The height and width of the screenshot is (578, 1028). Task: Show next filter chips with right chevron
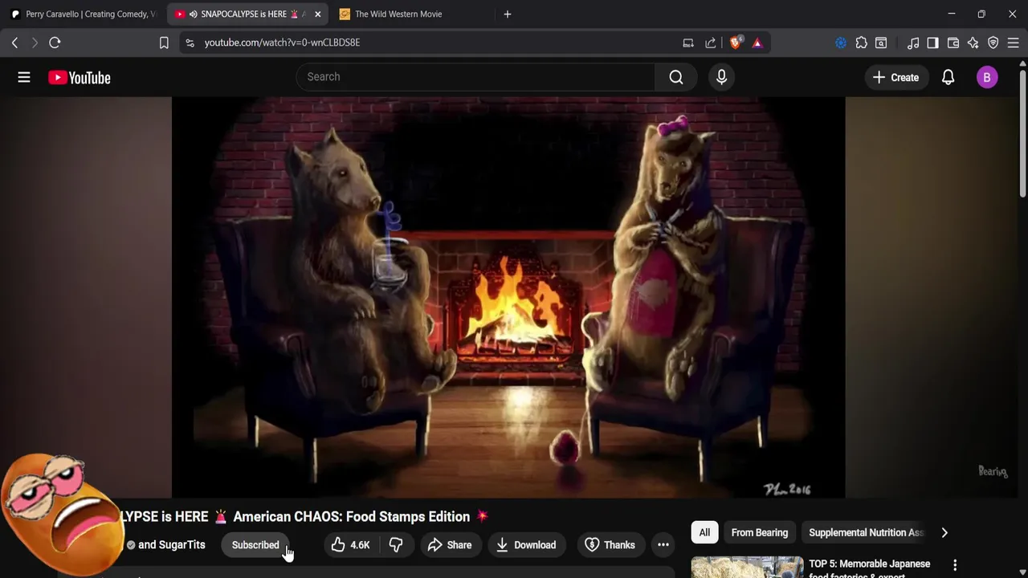click(x=944, y=532)
